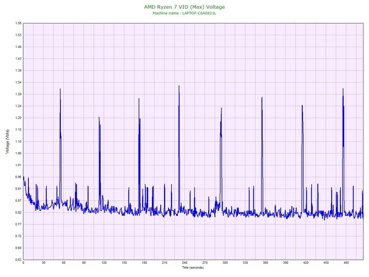
Task: Click the tallest voltage spike near 230 seconds
Action: [x=179, y=86]
